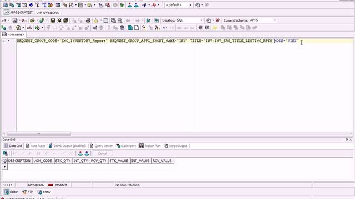Expand the hand icon dropdown arrow
Screen dimensions: 355x199
coord(101,20)
